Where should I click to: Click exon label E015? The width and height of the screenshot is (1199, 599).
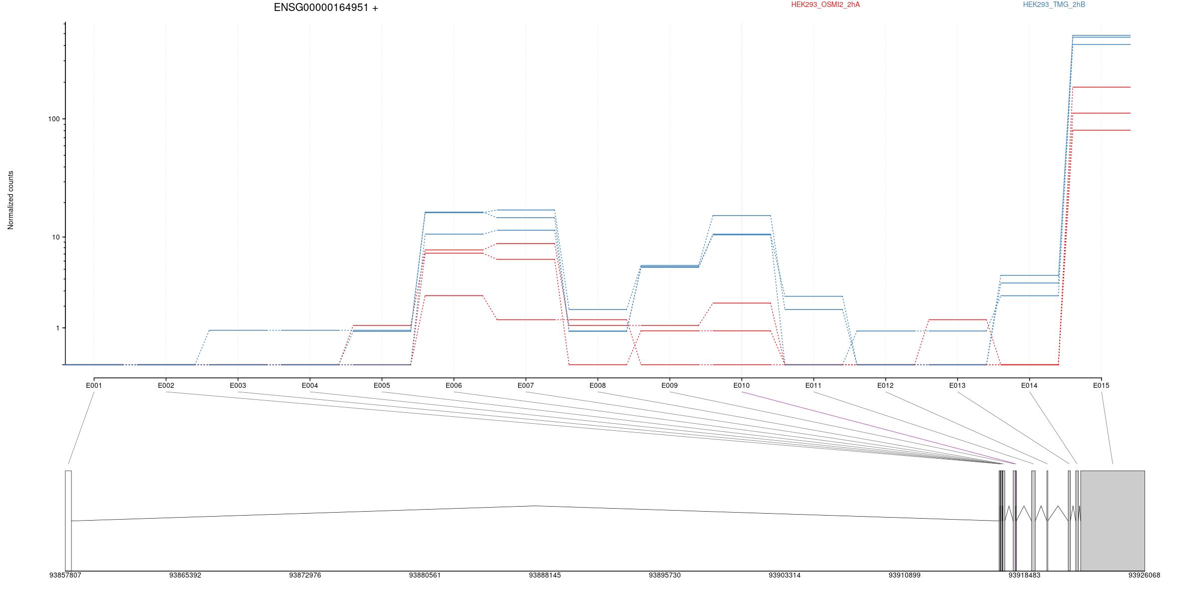click(1101, 385)
